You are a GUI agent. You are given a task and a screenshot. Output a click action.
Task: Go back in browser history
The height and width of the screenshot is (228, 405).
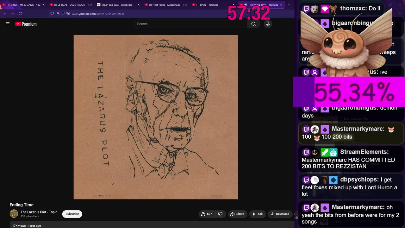5,14
